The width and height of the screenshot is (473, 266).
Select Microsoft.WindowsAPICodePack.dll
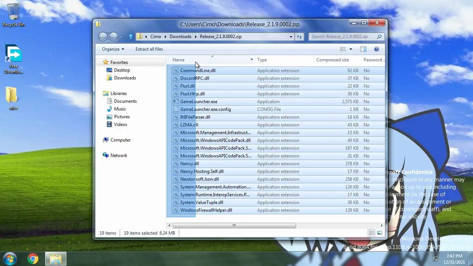click(x=215, y=140)
